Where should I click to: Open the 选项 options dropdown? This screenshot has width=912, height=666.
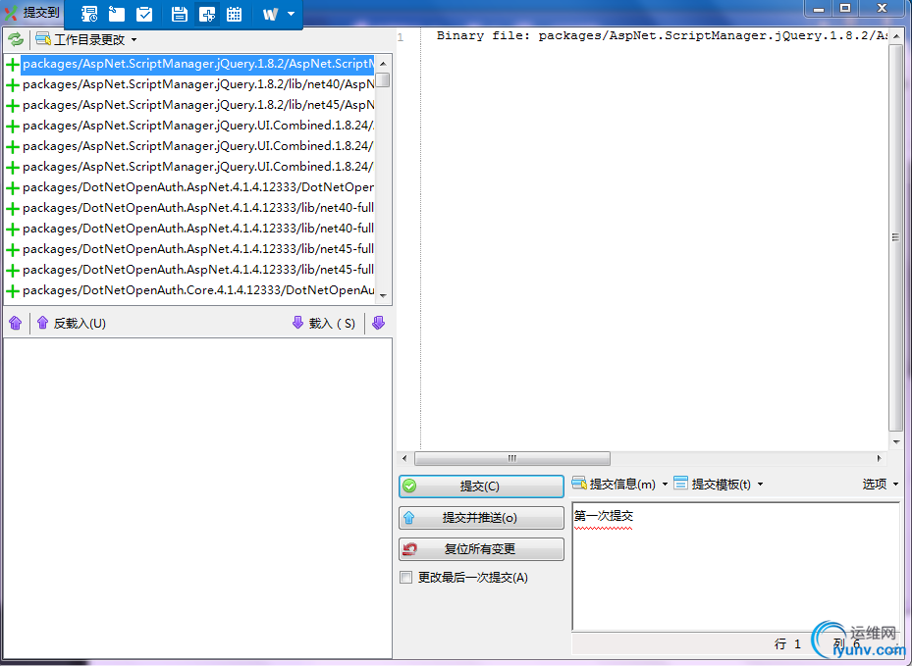coord(880,485)
